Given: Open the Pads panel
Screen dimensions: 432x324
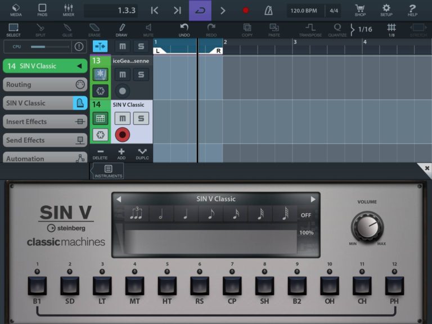Looking at the screenshot, I should coord(42,10).
